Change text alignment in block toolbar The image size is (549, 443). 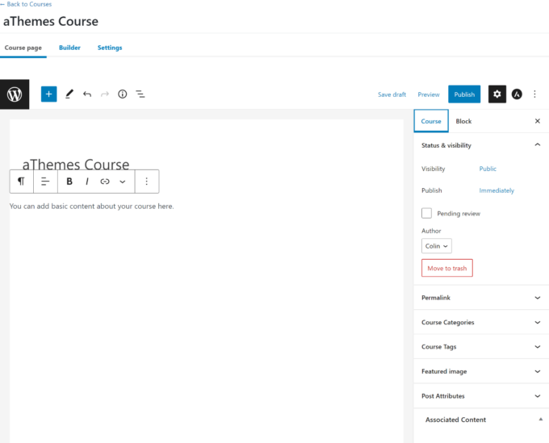(45, 182)
